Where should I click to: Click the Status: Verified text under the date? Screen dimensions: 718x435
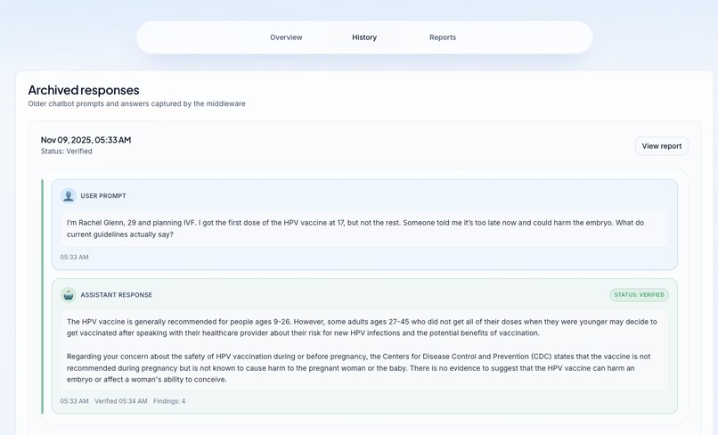point(67,152)
